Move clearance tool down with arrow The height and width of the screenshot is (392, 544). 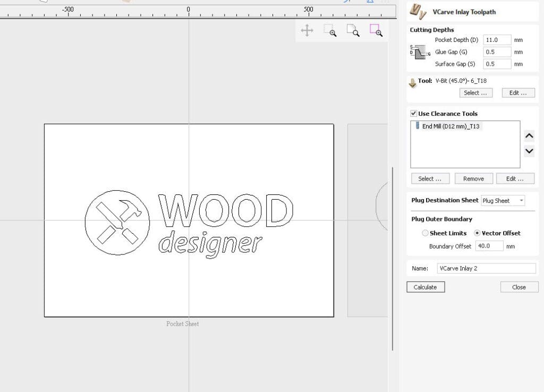[x=529, y=151]
